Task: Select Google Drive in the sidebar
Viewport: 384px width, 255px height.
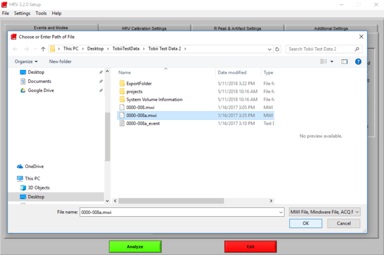Action: (40, 90)
